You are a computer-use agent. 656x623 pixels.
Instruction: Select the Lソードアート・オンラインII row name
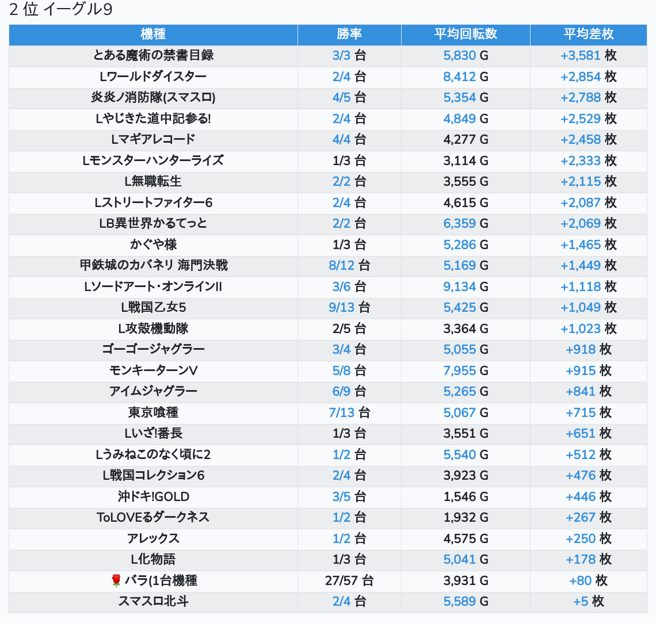153,287
